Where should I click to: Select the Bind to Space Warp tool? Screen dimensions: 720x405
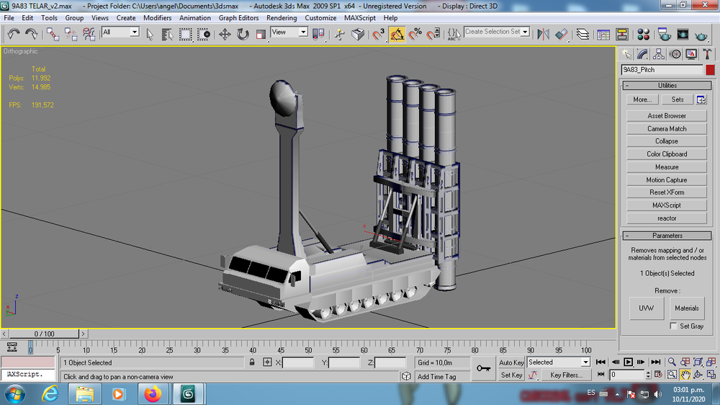click(x=89, y=34)
